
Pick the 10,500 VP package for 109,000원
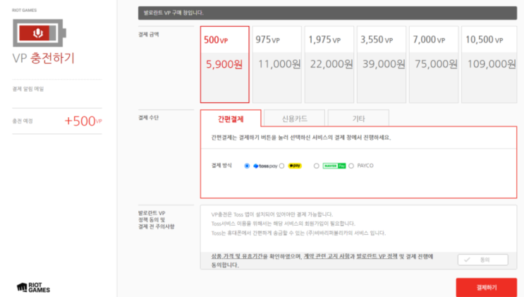[489, 64]
